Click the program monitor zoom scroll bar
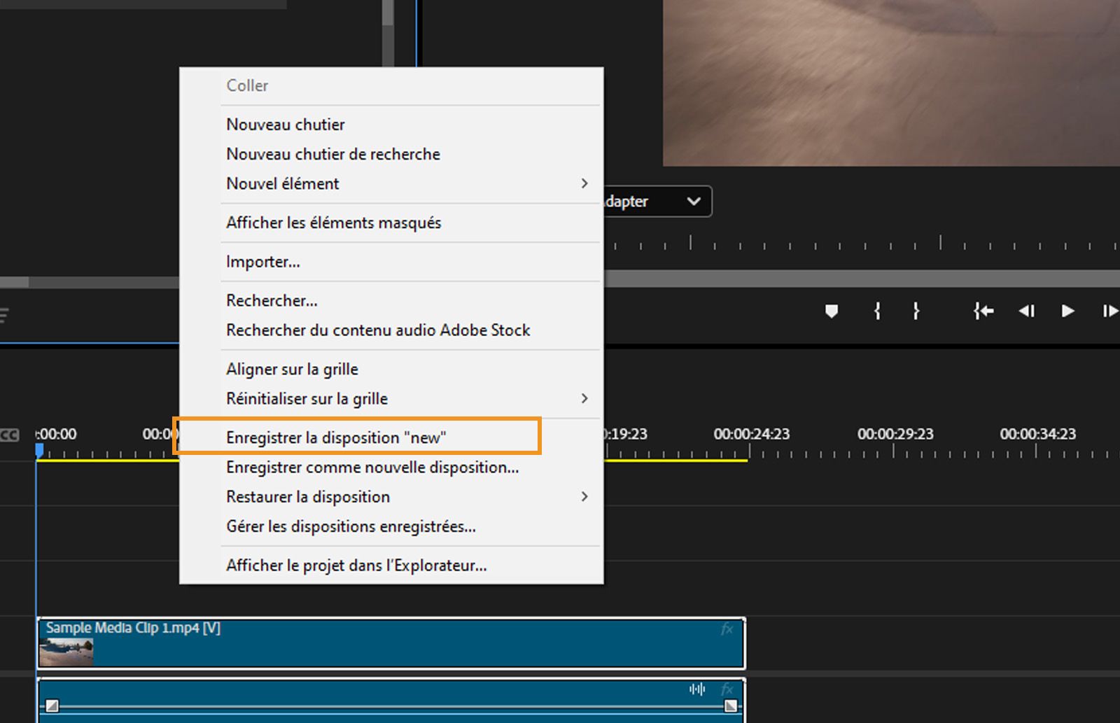The image size is (1120, 723). (x=862, y=279)
